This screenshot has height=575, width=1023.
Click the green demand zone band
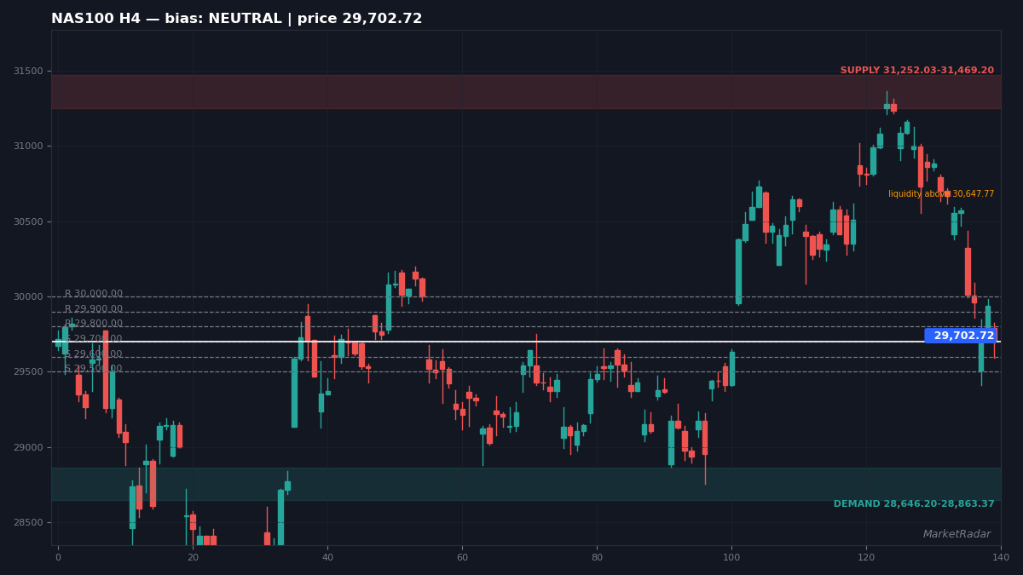(526, 484)
